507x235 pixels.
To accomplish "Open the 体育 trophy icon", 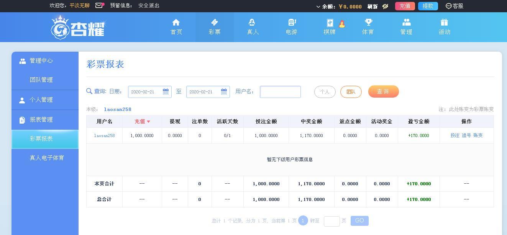I will [x=368, y=22].
